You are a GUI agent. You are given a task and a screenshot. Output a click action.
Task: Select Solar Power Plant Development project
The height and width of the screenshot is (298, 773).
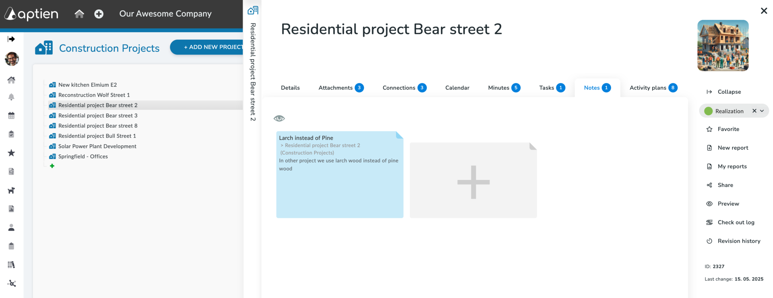click(x=97, y=146)
